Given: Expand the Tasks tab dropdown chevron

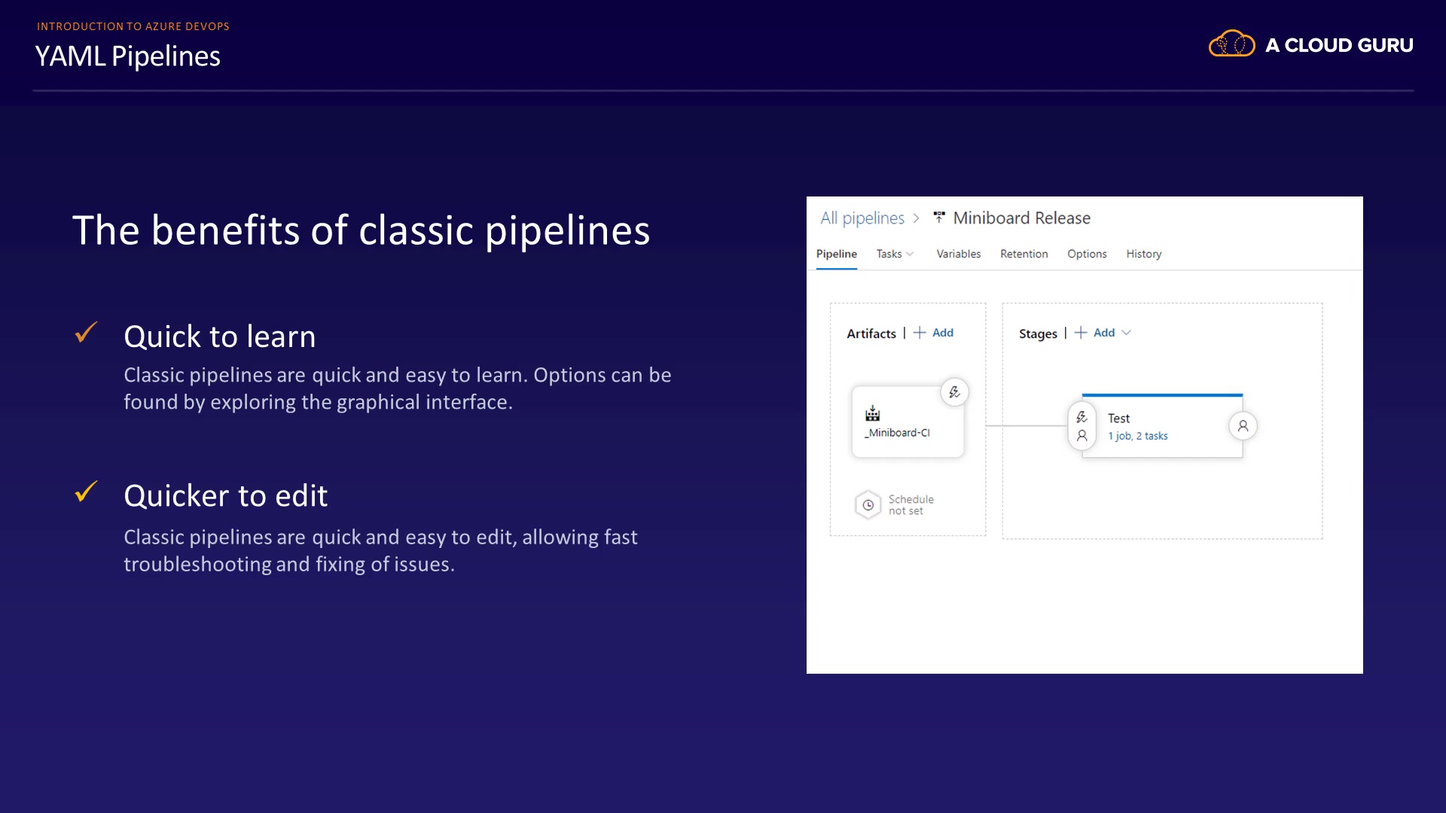Looking at the screenshot, I should coord(911,254).
